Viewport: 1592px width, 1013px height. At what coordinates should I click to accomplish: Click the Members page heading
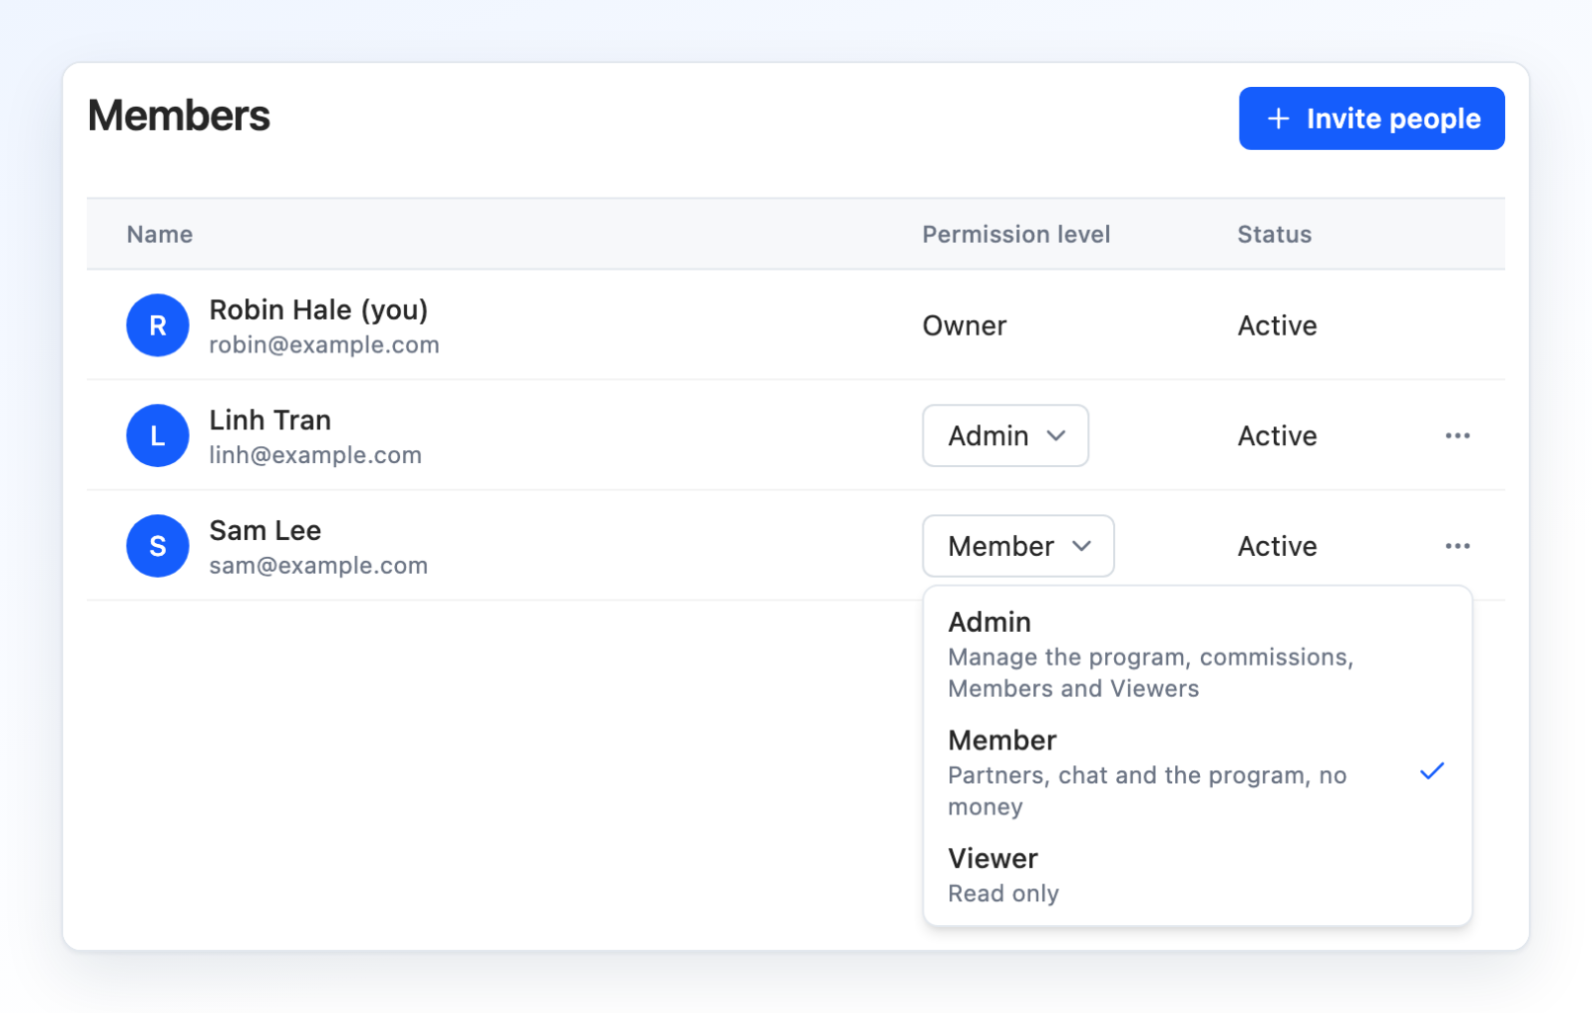(179, 116)
